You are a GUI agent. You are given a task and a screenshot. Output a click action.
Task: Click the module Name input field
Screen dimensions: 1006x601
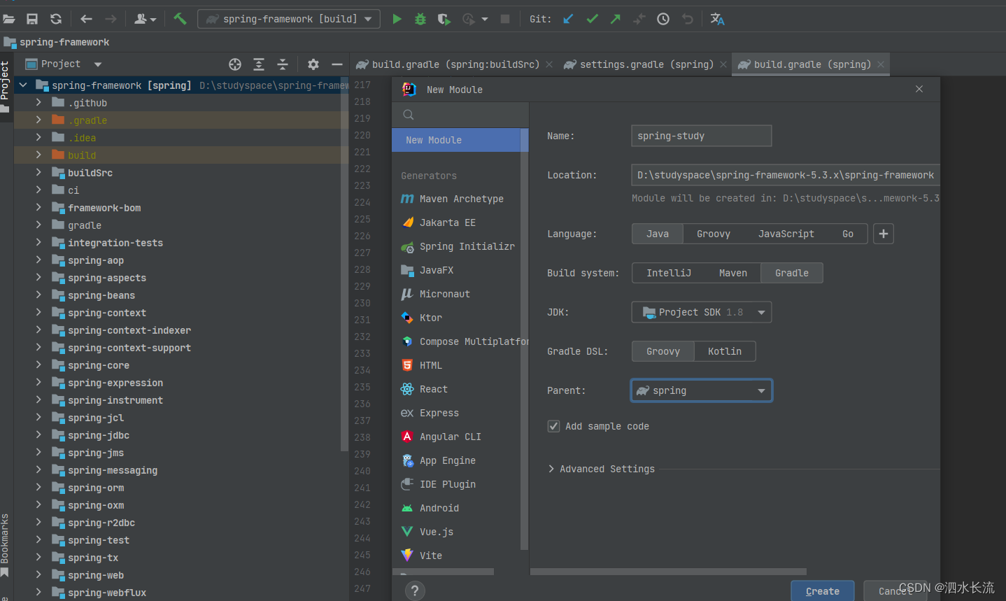[702, 136]
